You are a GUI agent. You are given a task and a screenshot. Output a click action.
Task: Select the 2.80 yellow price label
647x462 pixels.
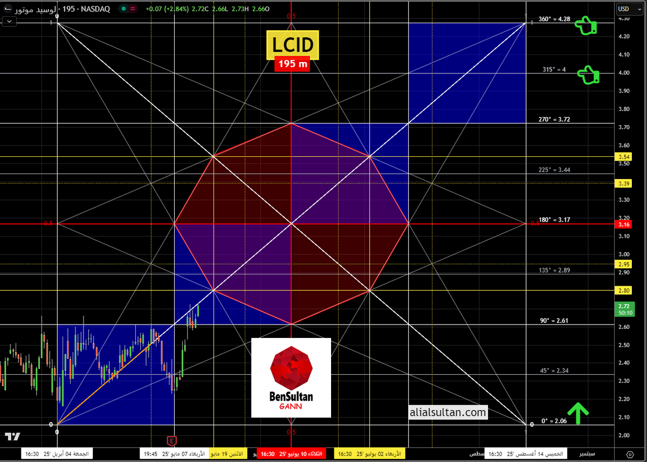pos(623,291)
